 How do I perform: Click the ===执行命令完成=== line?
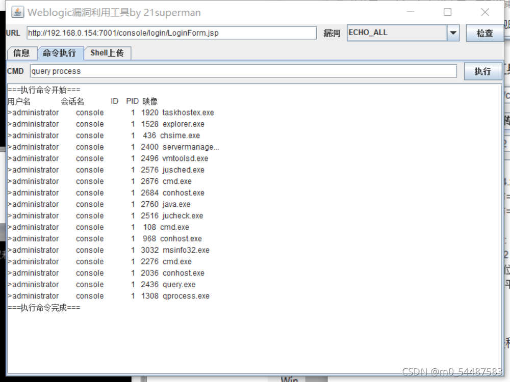coord(44,308)
